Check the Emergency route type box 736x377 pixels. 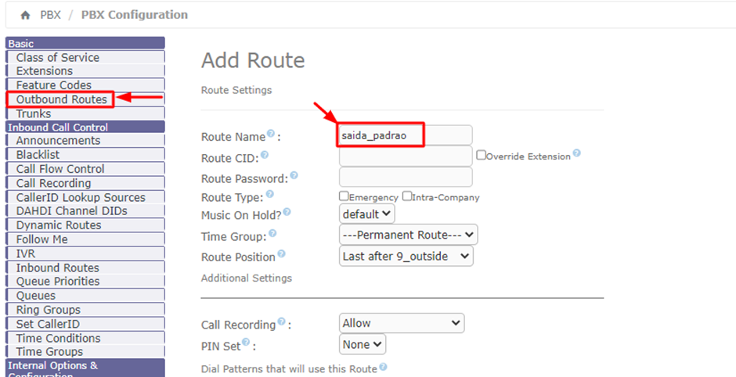(x=344, y=196)
